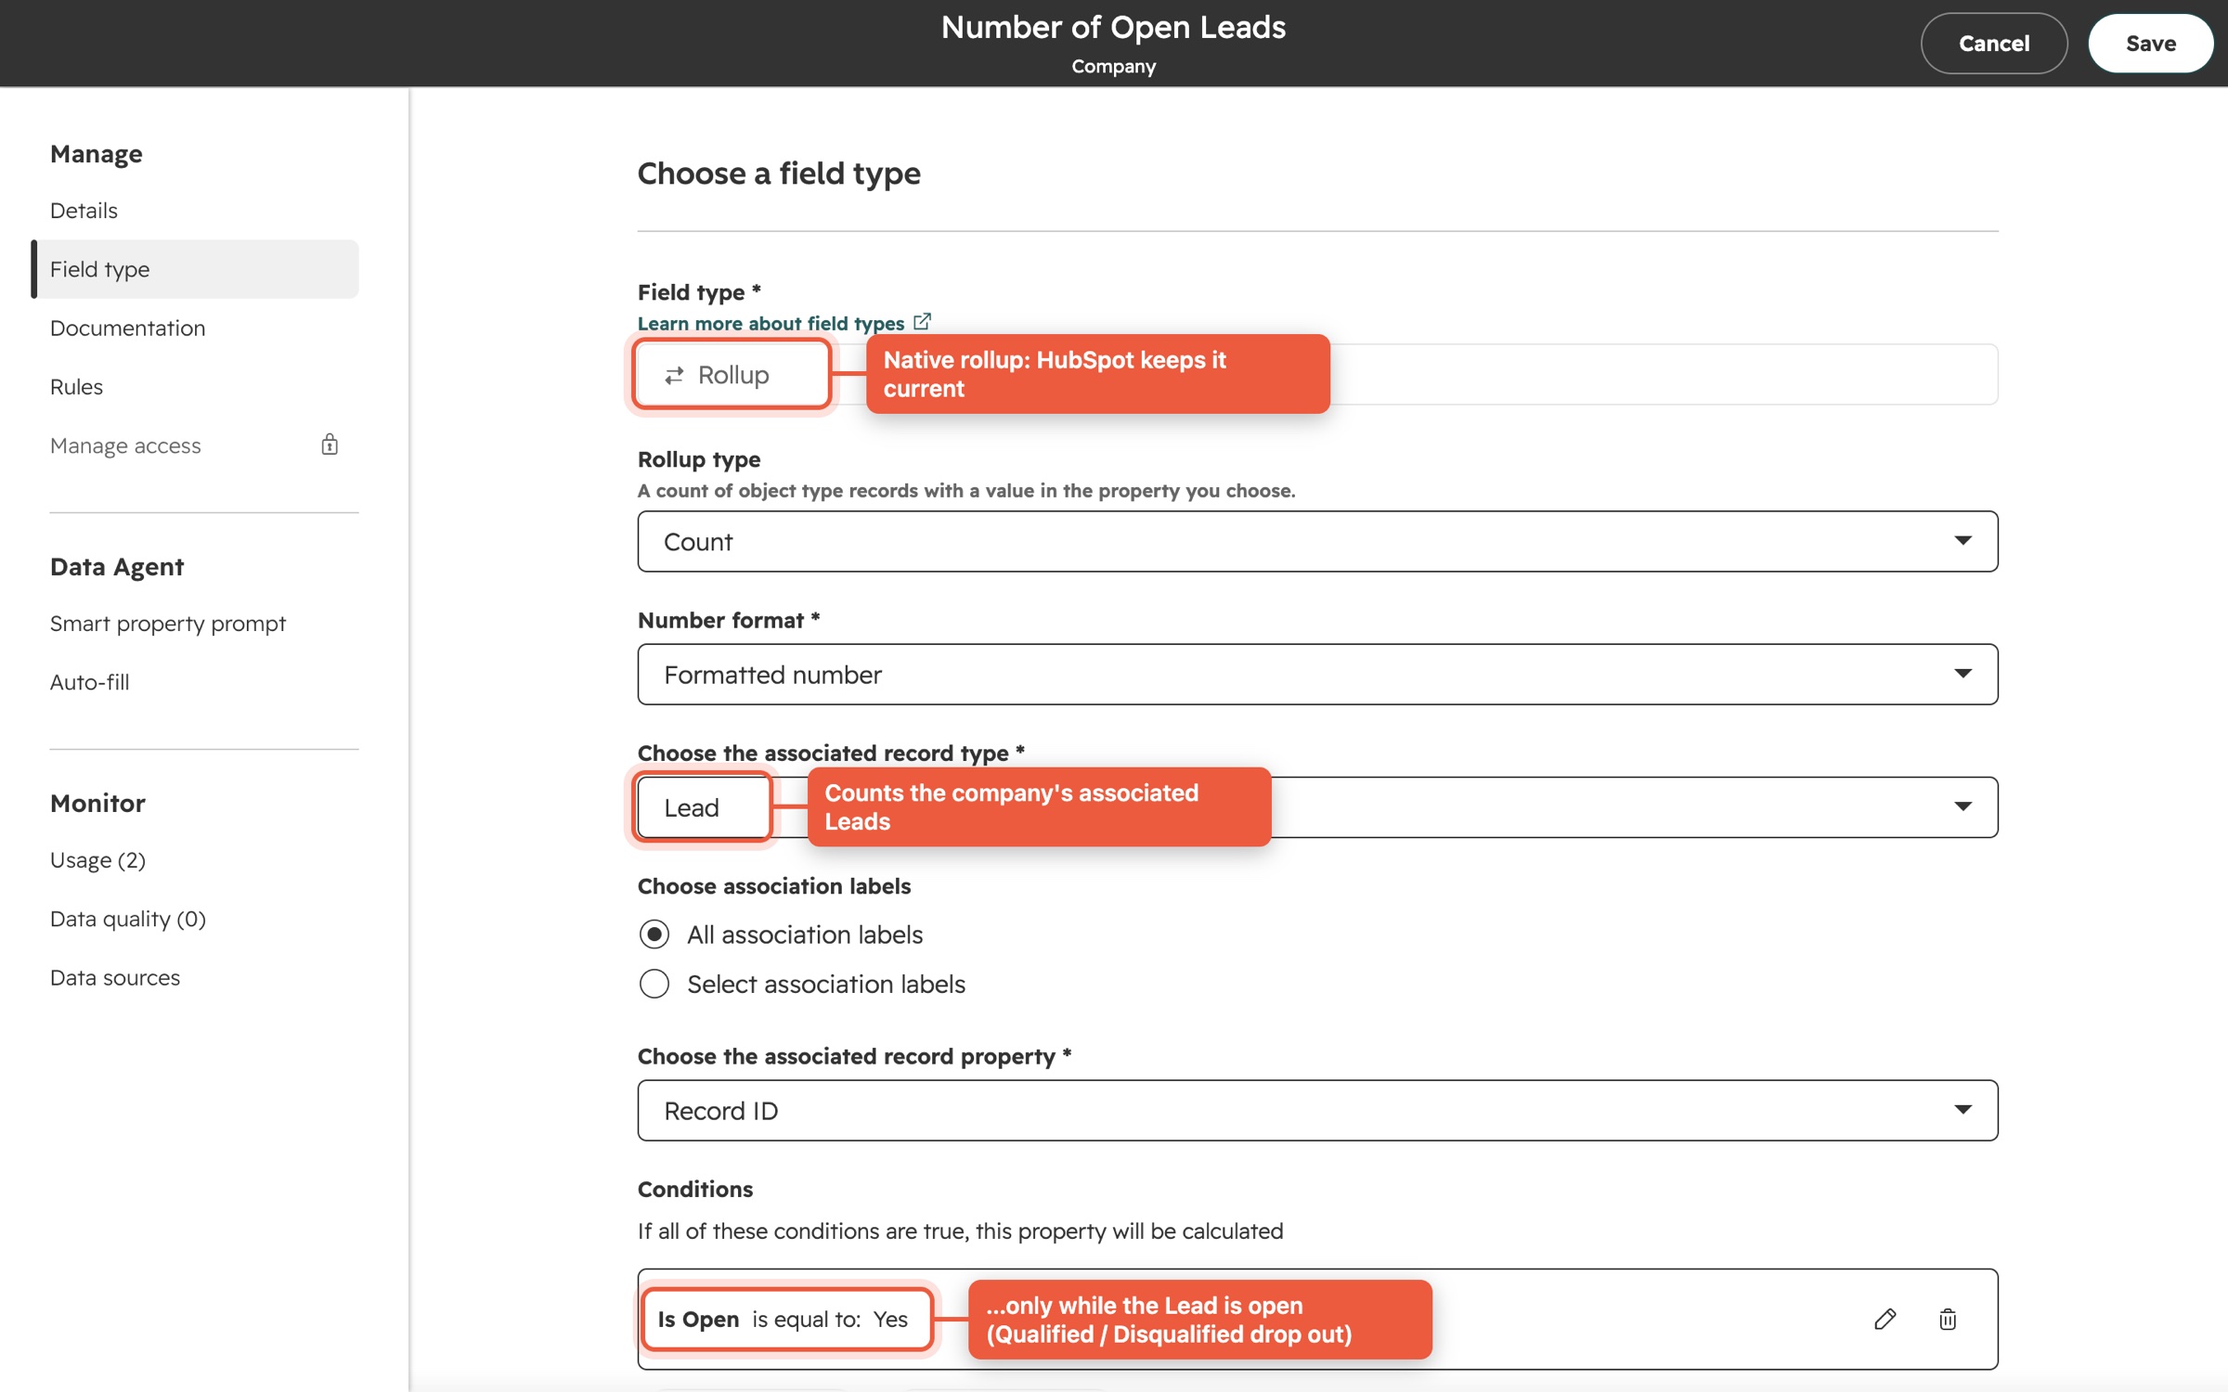
Task: View Data quality (0) under Monitor
Action: tap(128, 919)
